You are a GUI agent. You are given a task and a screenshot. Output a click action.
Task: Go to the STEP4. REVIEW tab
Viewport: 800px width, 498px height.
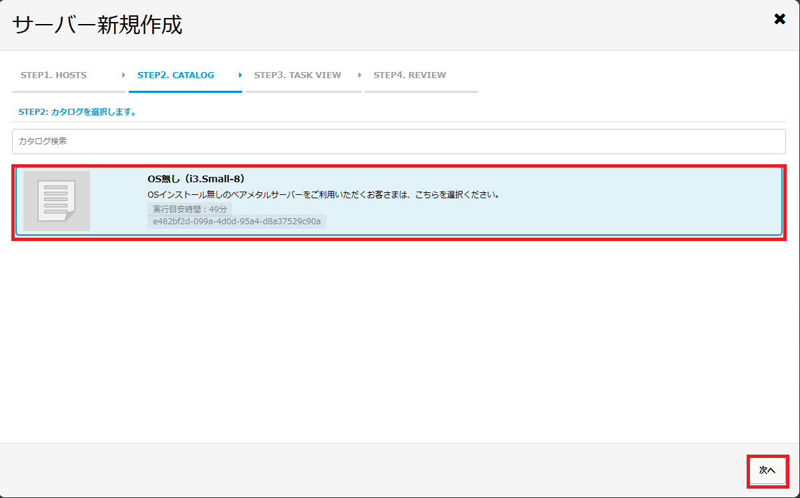pyautogui.click(x=410, y=75)
